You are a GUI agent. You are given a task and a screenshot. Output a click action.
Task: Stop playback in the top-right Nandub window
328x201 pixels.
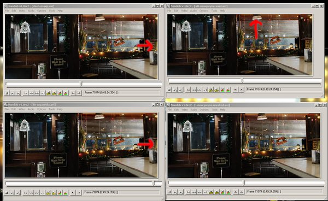[169, 90]
